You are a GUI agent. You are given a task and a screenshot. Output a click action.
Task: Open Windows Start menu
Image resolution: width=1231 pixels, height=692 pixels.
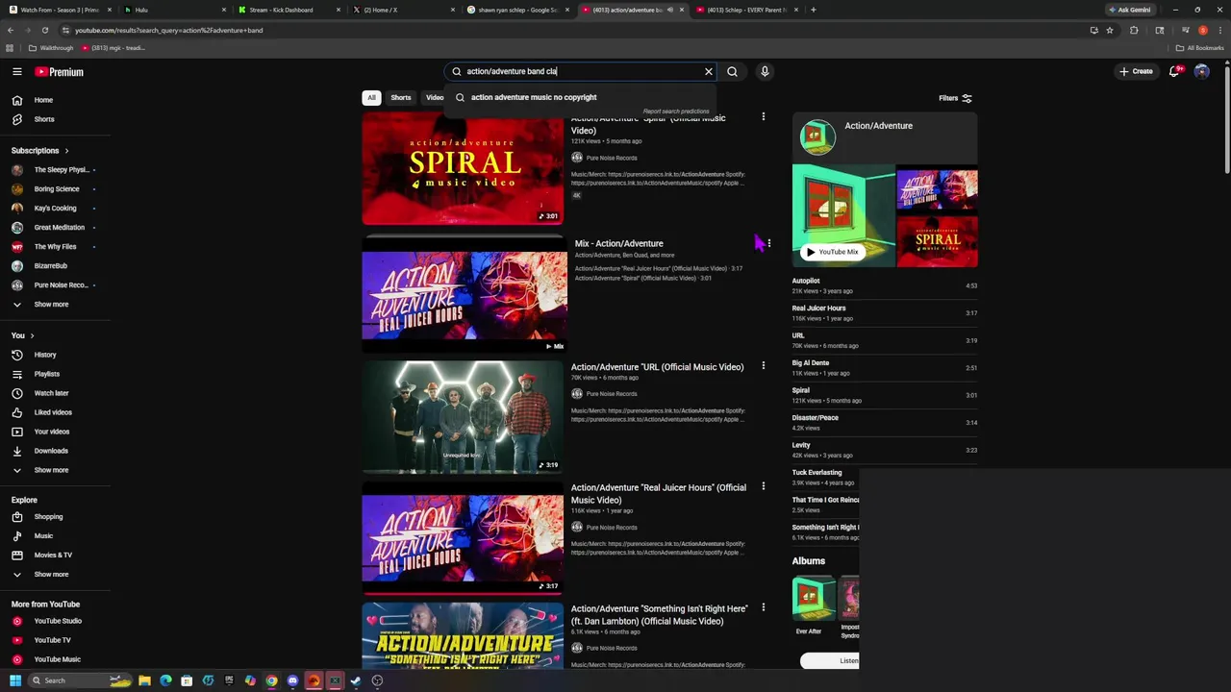(14, 680)
